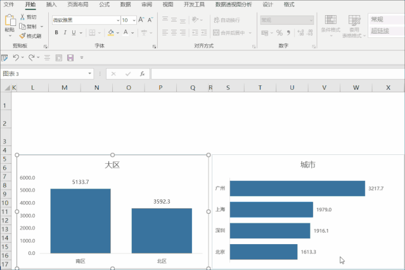The width and height of the screenshot is (405, 270).
Task: Center text horizontally
Action: (x=174, y=32)
